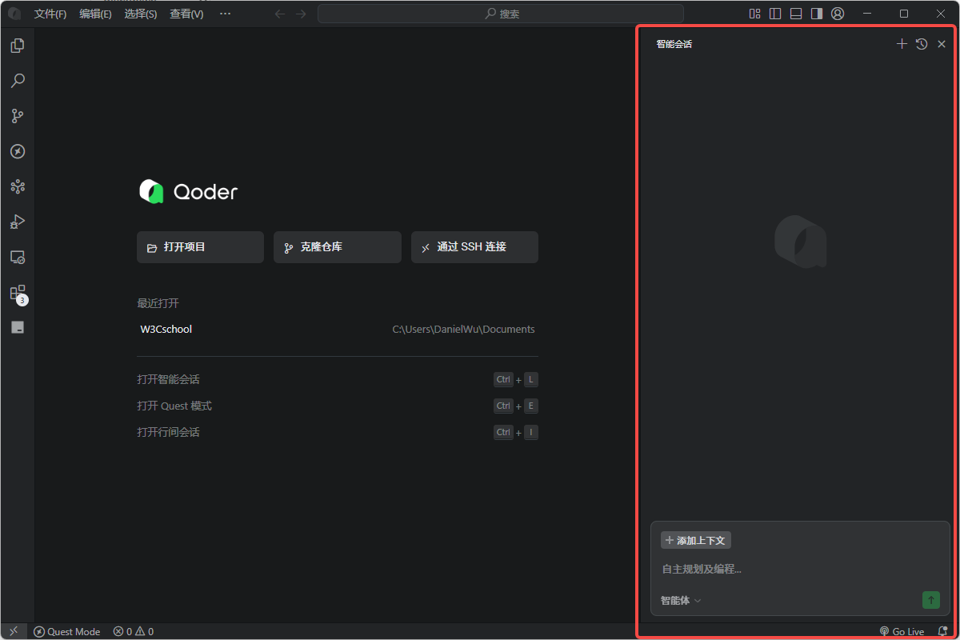
Task: Open the 文件(F) menu
Action: pyautogui.click(x=50, y=14)
